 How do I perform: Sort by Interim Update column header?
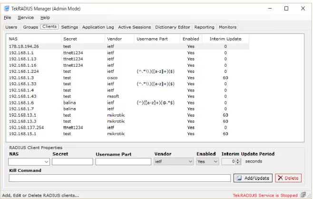(x=225, y=39)
